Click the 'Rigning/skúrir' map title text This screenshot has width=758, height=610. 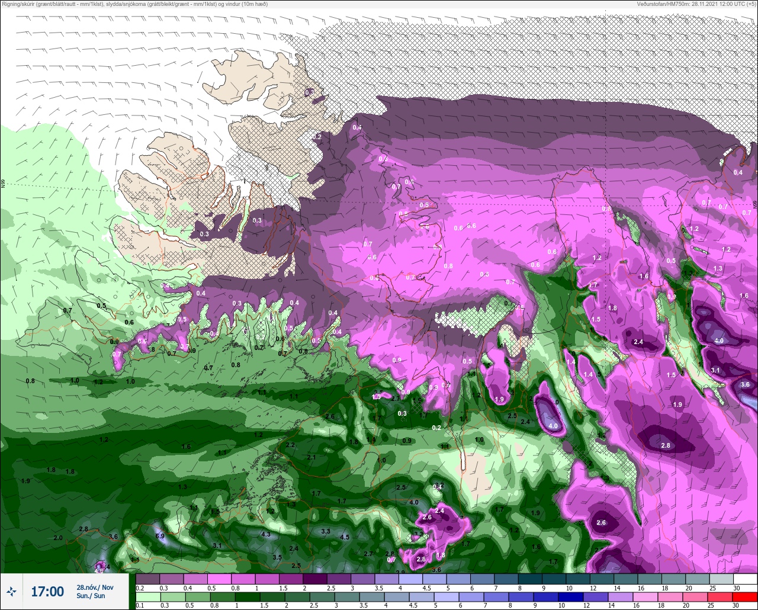tap(20, 4)
